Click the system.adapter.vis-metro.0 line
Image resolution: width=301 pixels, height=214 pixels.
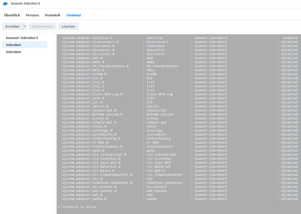pos(88,171)
